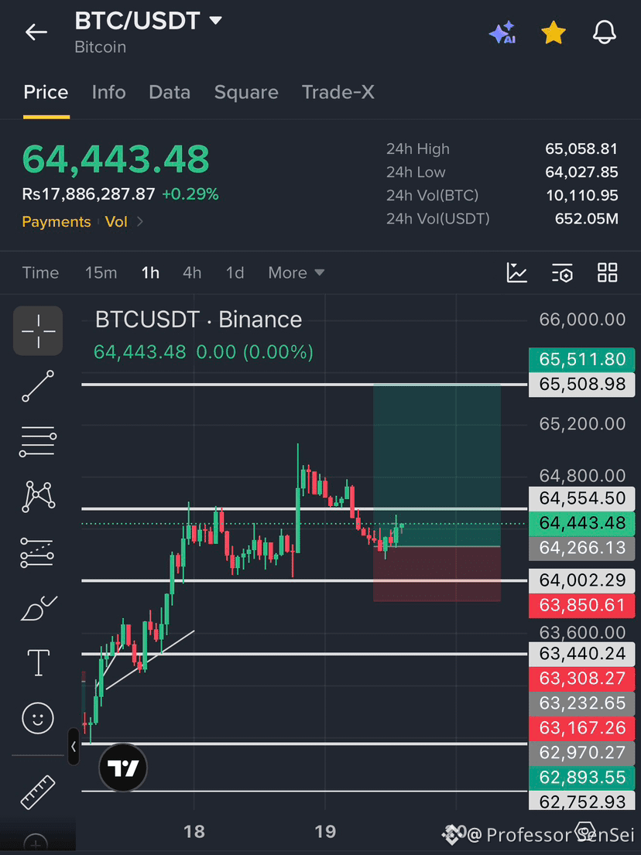The width and height of the screenshot is (641, 855).
Task: Click the red 63,308.27 price label
Action: 582,679
